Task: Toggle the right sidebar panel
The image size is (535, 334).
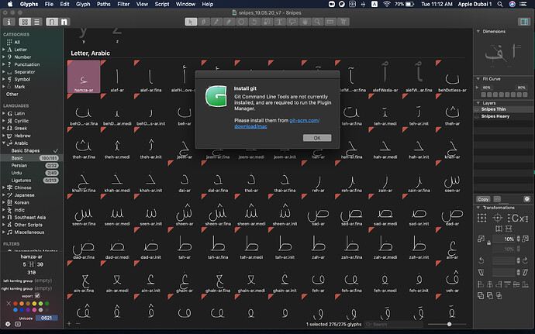Action: pos(523,22)
